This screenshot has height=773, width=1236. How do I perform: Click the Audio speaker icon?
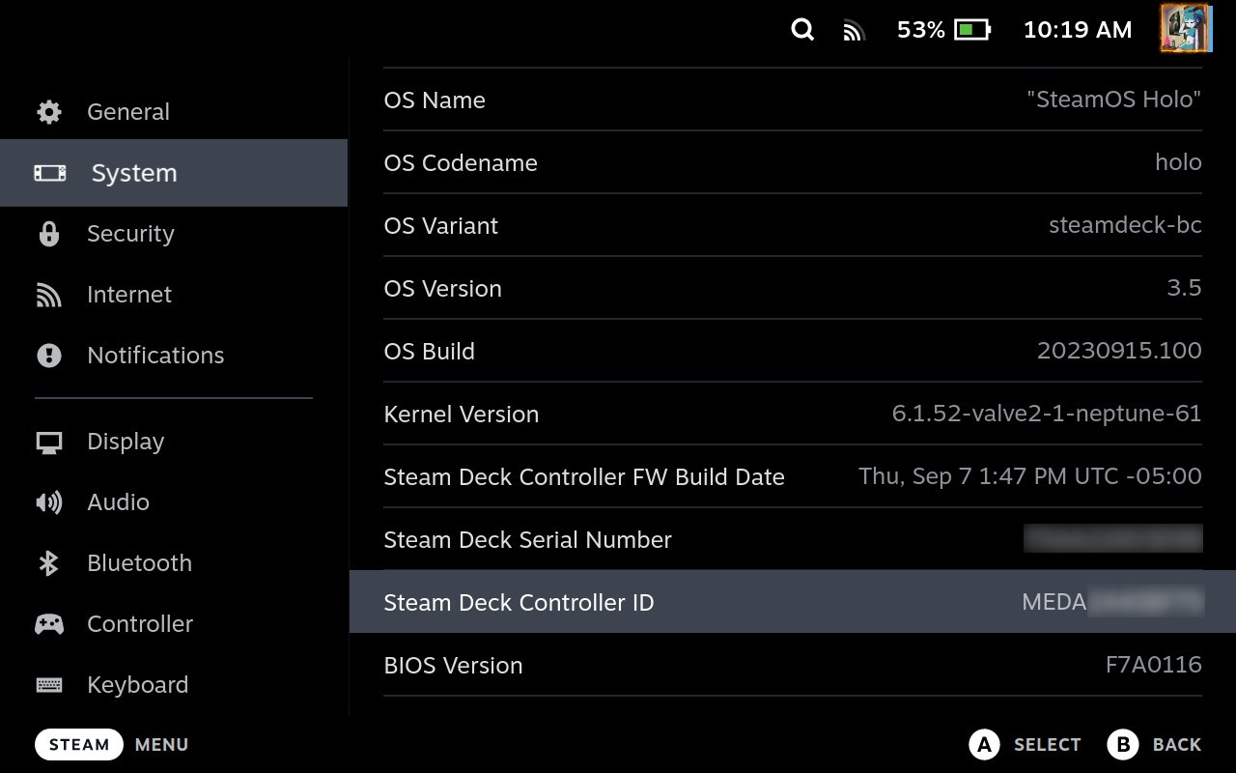[48, 502]
